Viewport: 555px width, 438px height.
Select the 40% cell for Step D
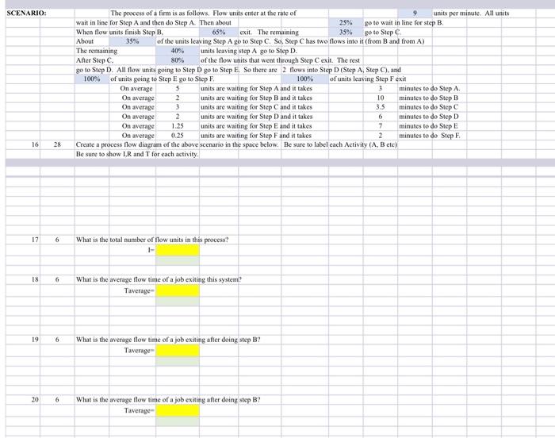178,51
